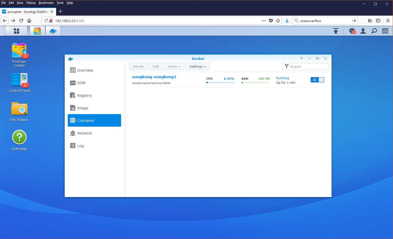Open a new browser tab
393x239 pixels.
pos(60,11)
